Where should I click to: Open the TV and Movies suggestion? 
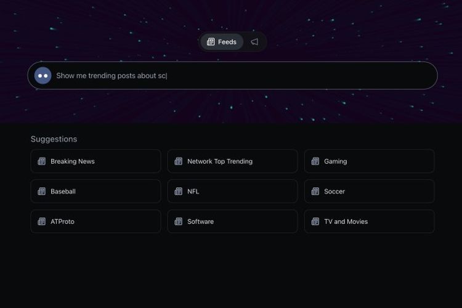coord(369,222)
